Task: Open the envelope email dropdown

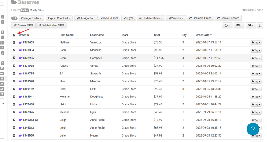Action: click(x=239, y=25)
